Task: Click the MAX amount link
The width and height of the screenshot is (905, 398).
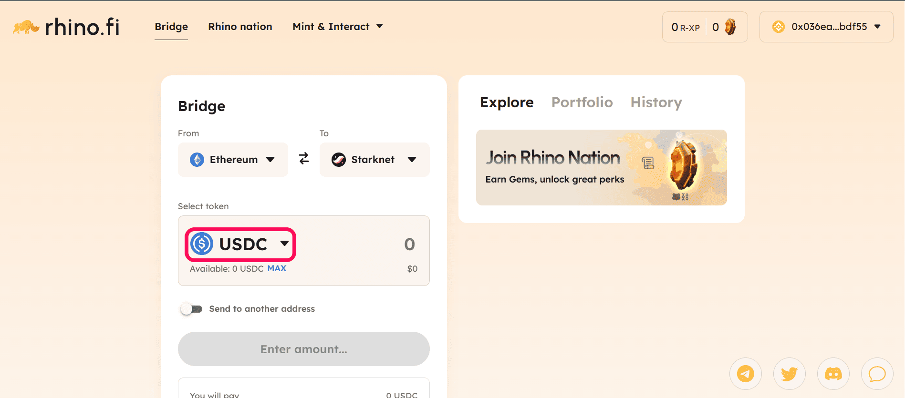Action: pyautogui.click(x=277, y=268)
